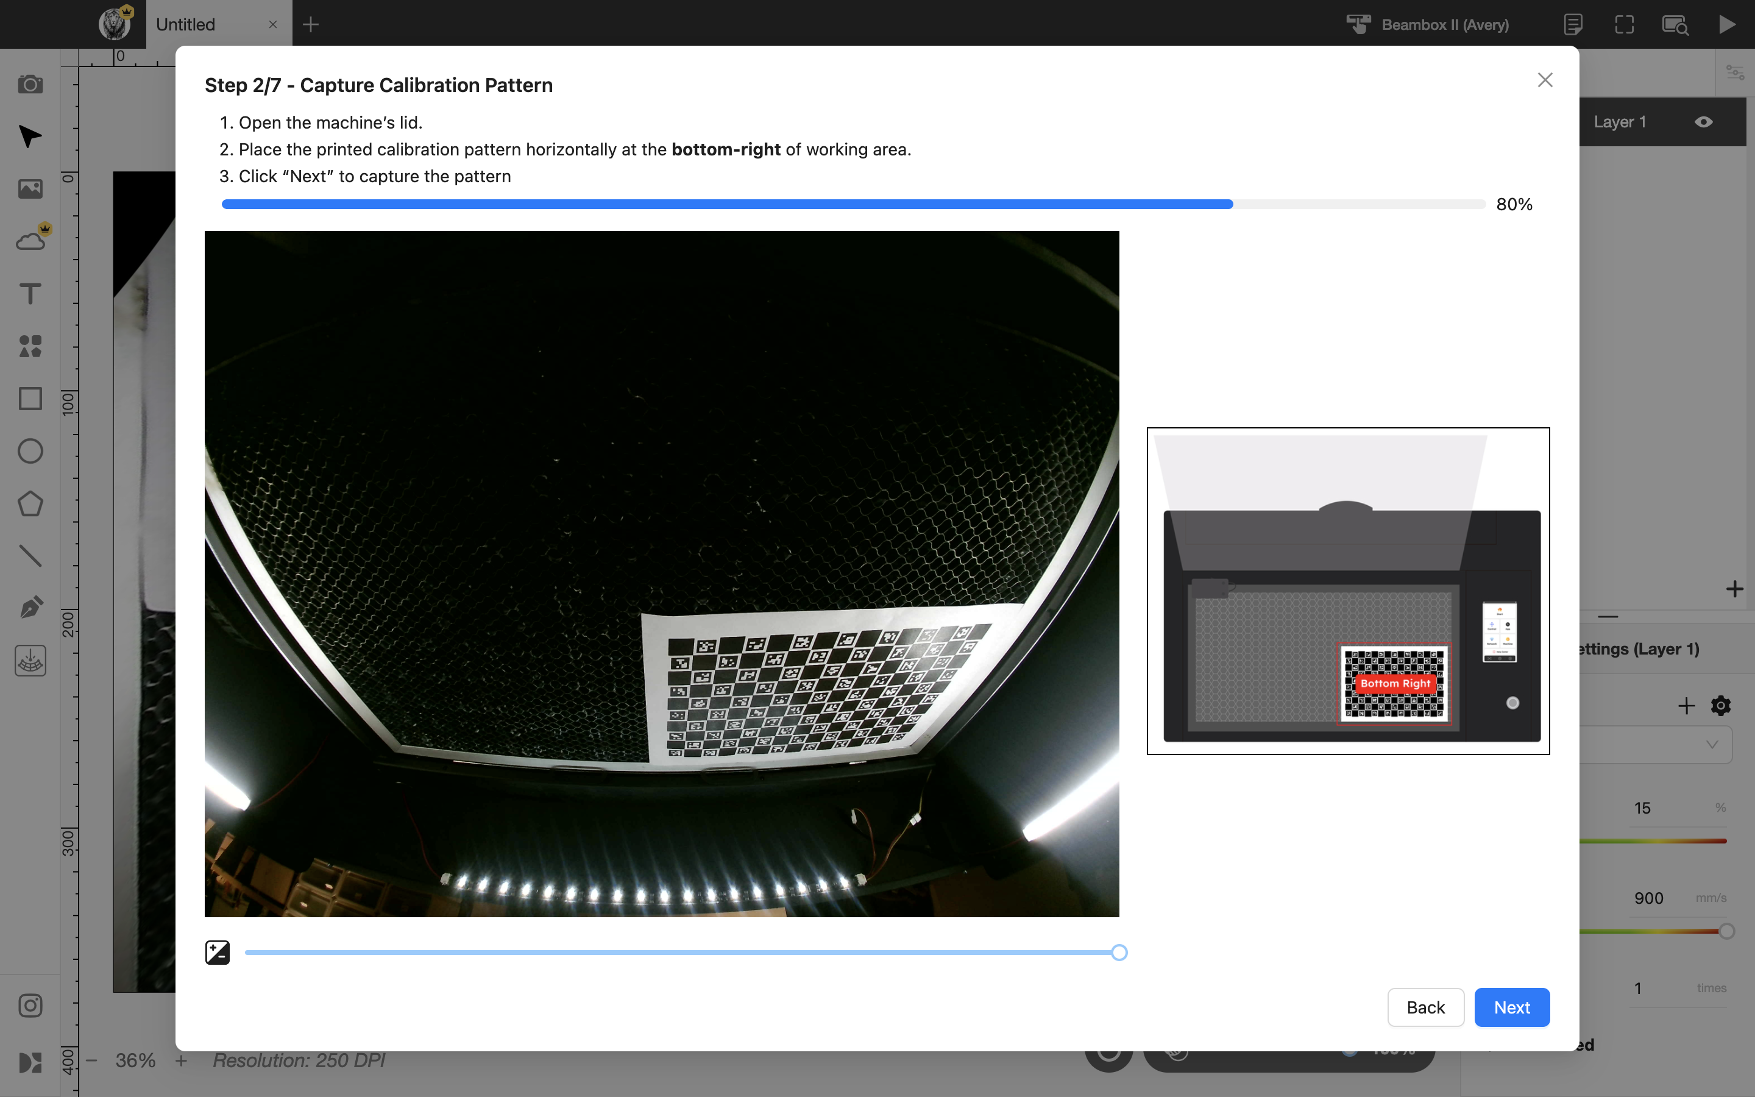Click the exposure slider handle
Screen dimensions: 1755x1097
click(1119, 952)
